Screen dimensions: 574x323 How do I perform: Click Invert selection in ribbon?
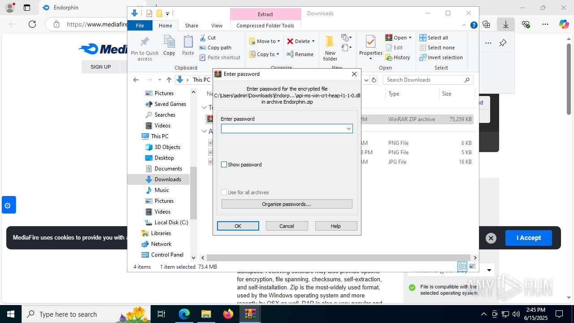click(x=441, y=57)
